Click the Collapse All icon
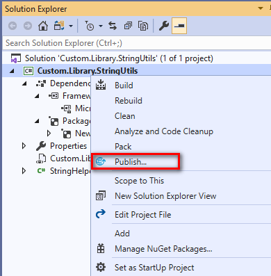271x276 pixels. (128, 26)
